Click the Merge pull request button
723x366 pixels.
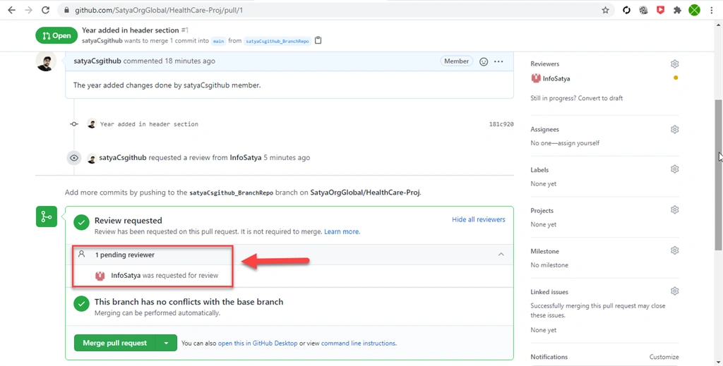click(x=115, y=343)
